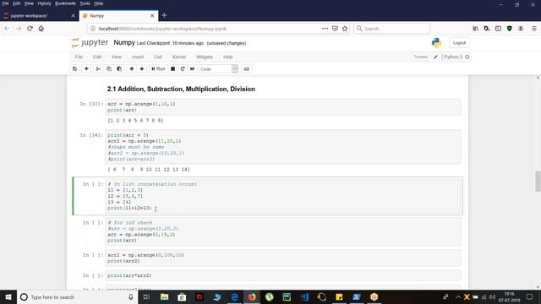Open the notebook View menu
Screen dimensions: 541x304
[117, 57]
